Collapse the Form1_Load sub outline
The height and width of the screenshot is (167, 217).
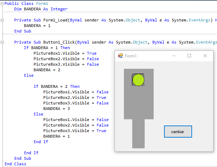point(2,20)
